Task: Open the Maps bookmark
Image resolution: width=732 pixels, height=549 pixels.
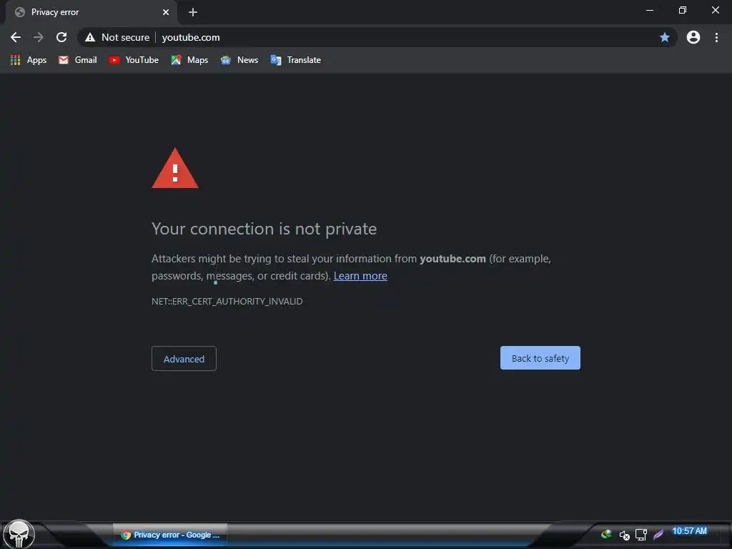Action: pyautogui.click(x=189, y=60)
